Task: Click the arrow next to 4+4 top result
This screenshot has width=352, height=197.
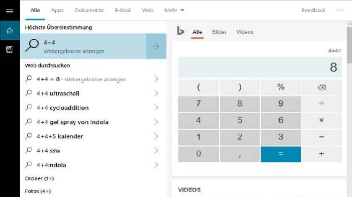Action: click(156, 46)
